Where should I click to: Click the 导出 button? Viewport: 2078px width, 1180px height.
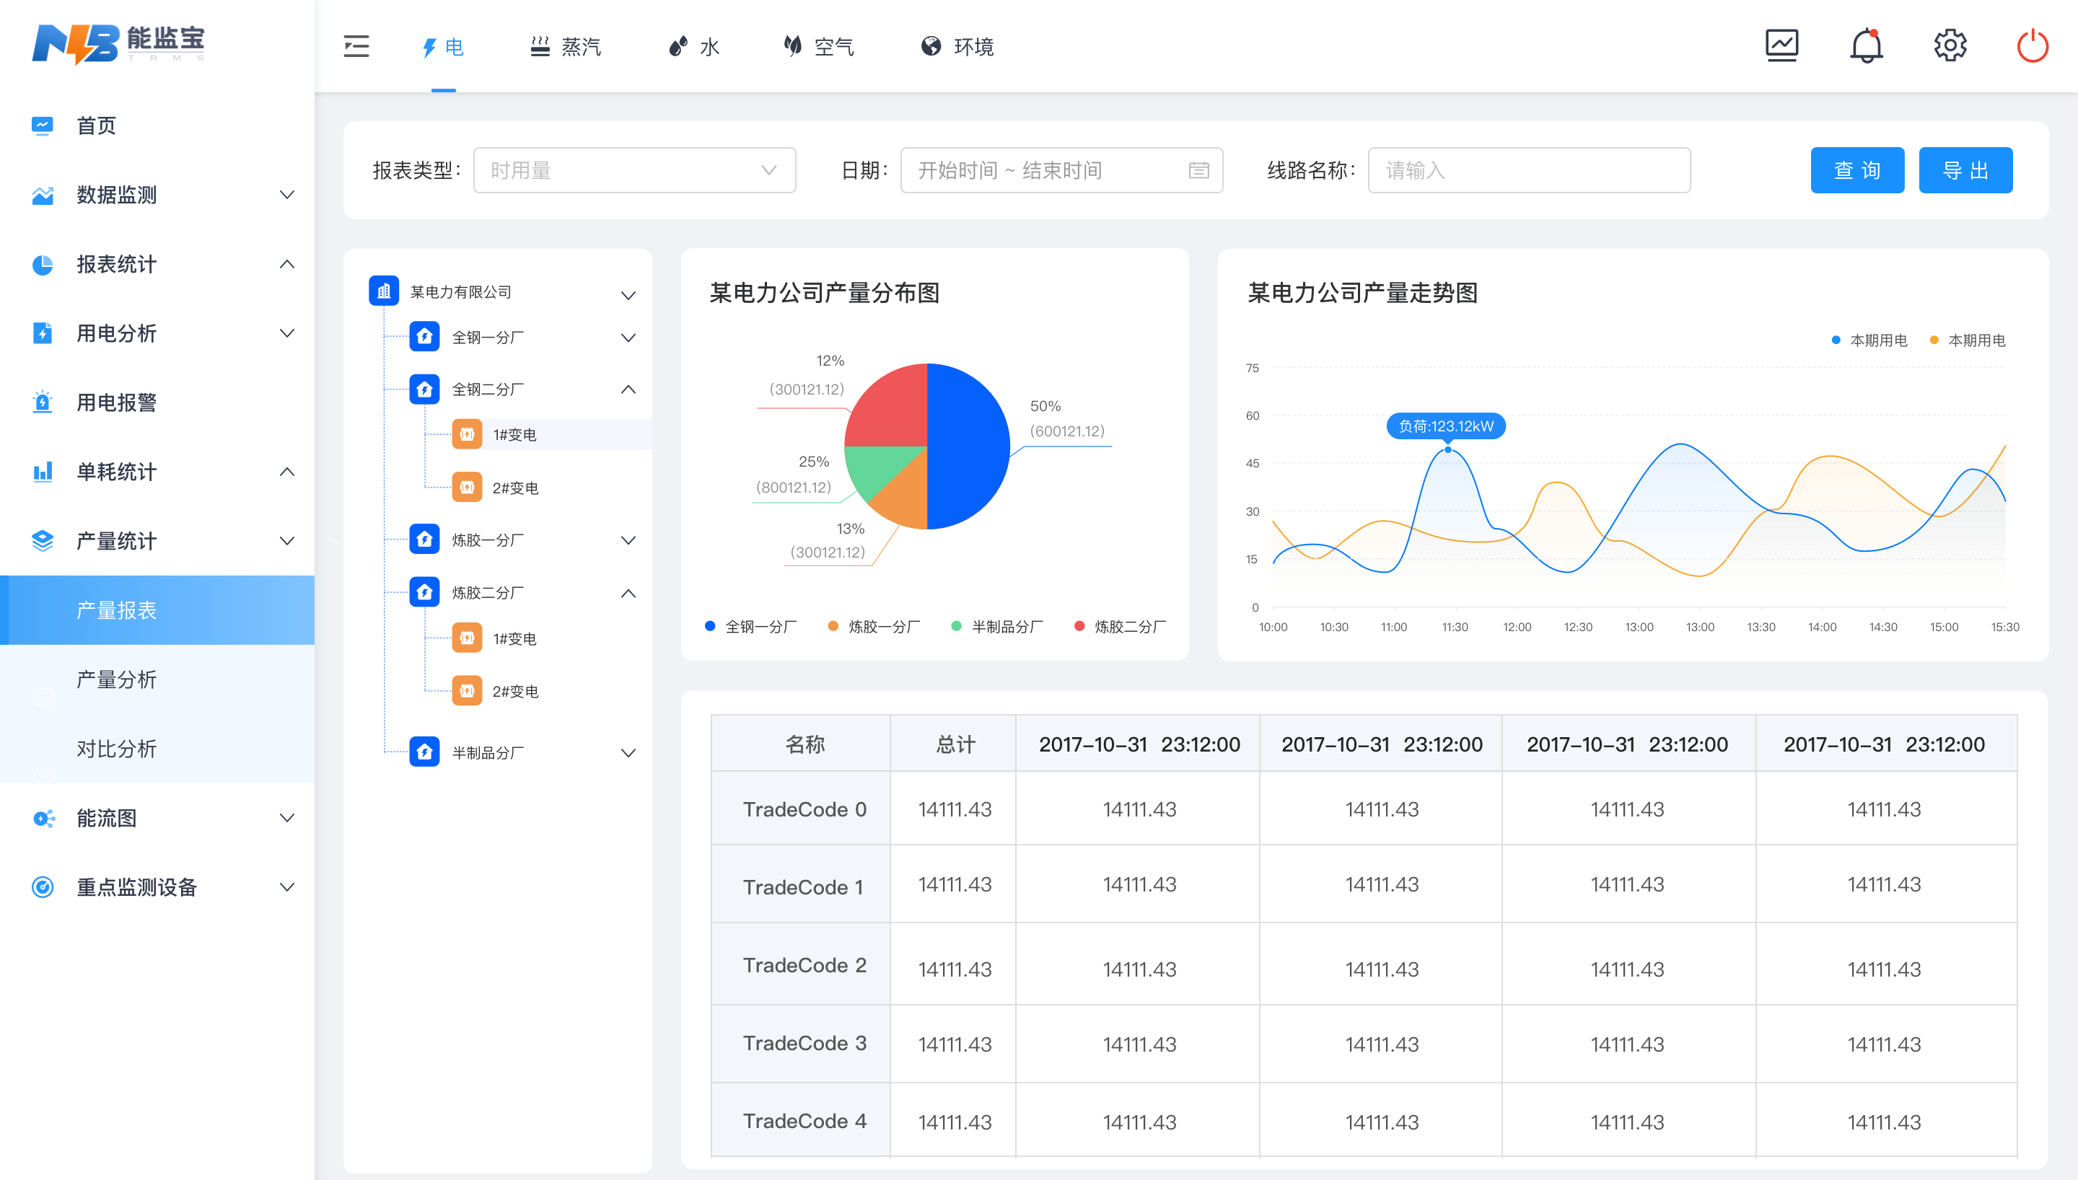[1965, 170]
